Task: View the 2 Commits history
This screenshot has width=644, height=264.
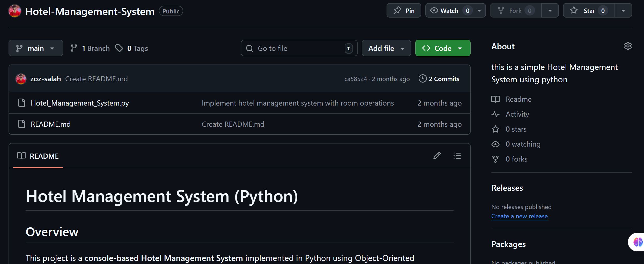Action: point(444,78)
